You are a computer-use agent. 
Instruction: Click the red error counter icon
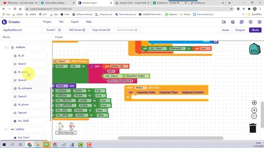click(x=71, y=126)
